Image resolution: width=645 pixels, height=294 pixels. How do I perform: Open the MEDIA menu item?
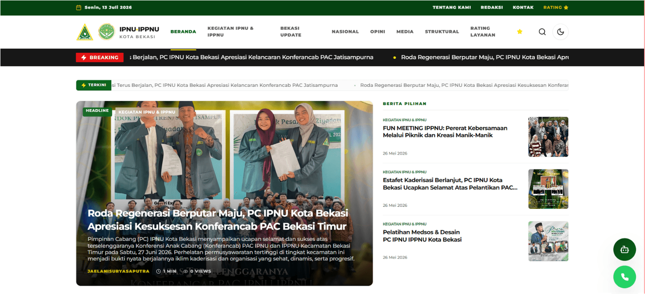(x=405, y=32)
